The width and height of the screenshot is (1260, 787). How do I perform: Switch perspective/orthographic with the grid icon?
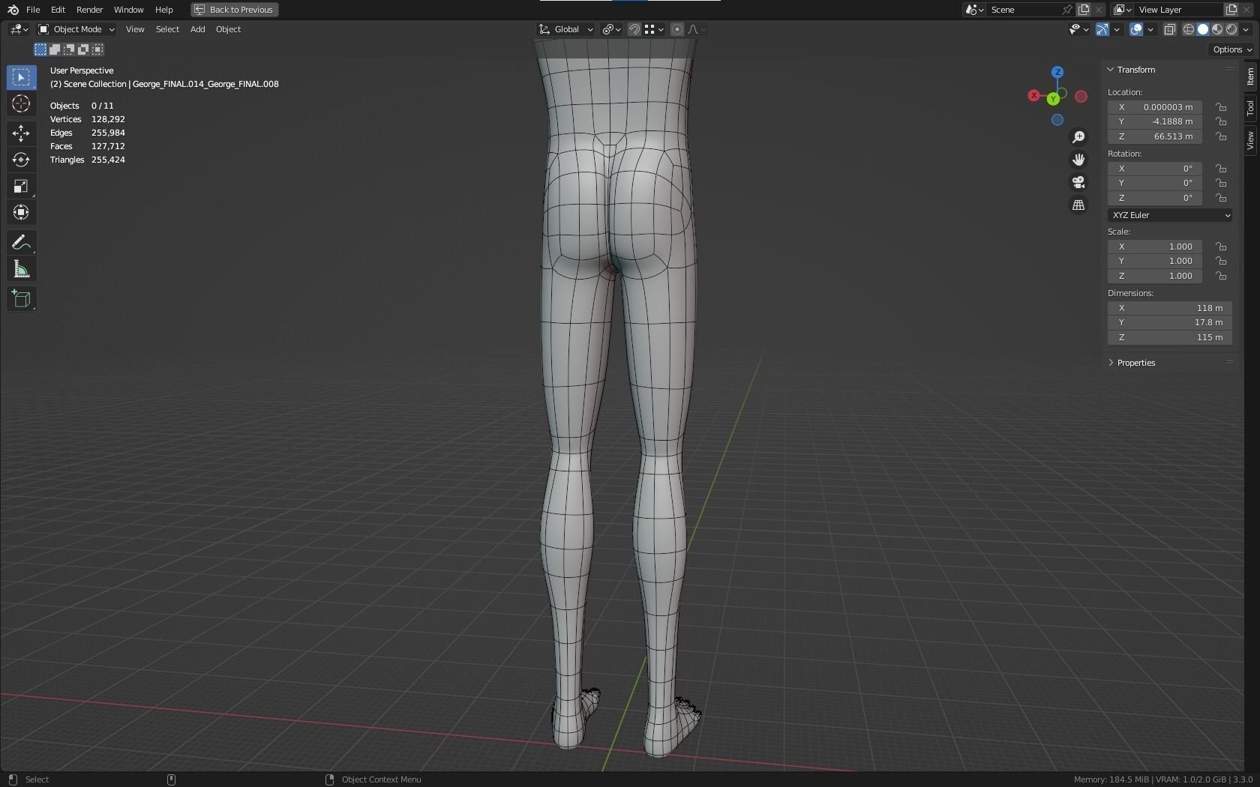point(1078,205)
